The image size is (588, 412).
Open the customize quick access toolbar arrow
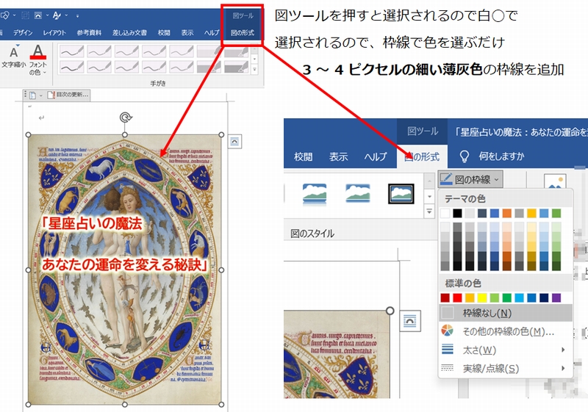tap(78, 15)
